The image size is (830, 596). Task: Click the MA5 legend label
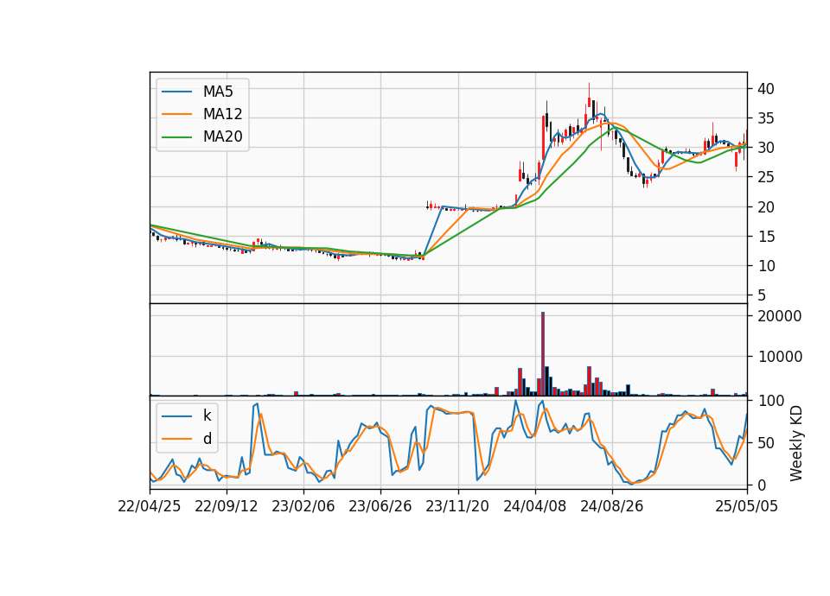[218, 92]
